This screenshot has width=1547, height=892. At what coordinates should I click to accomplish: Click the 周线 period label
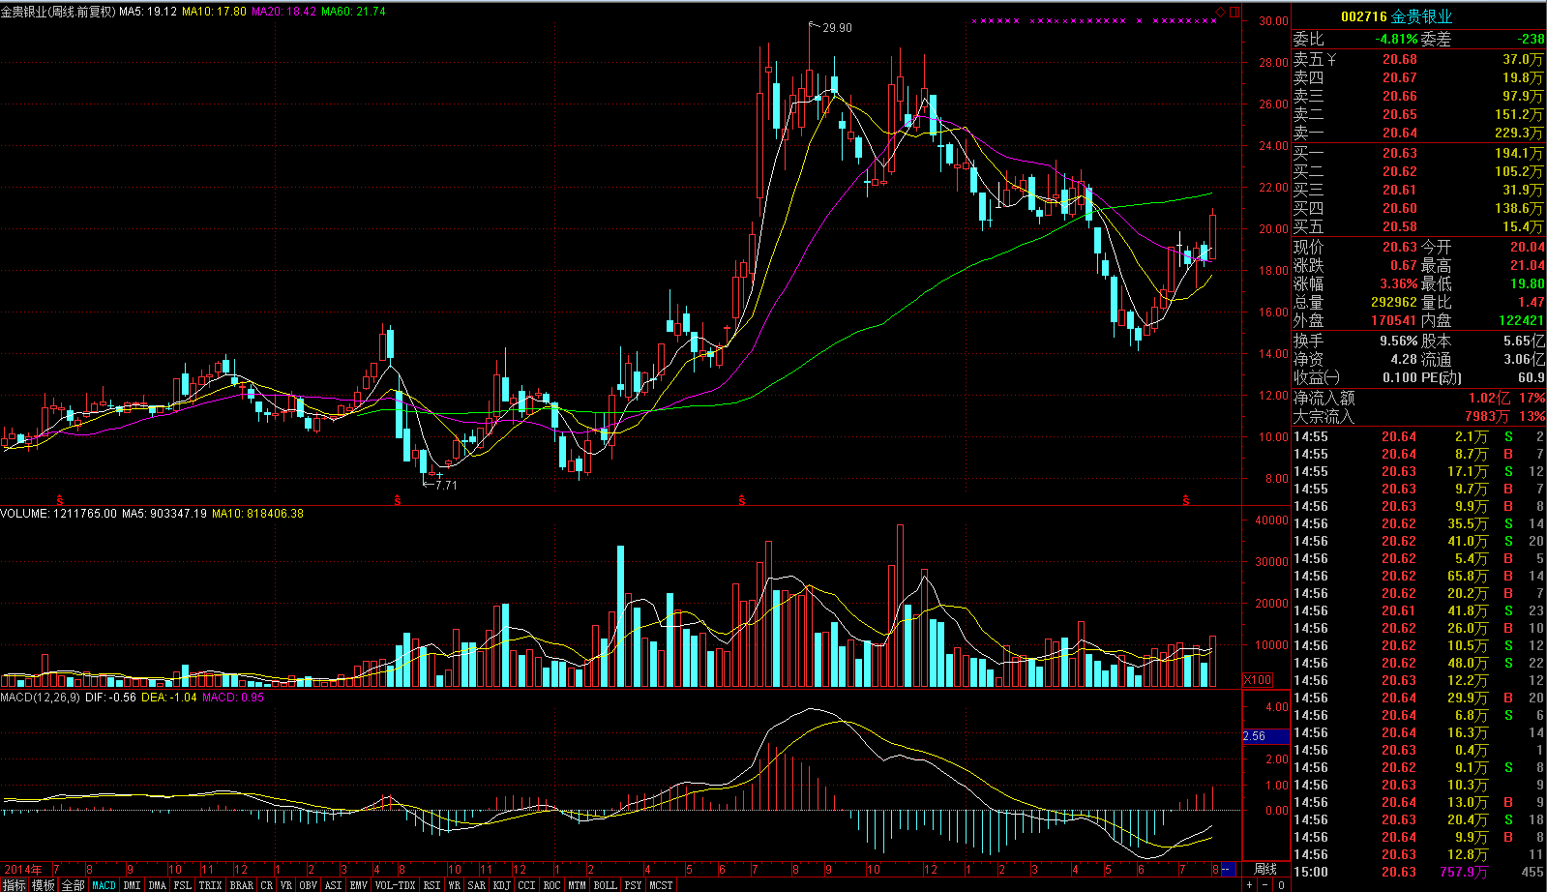click(1265, 870)
